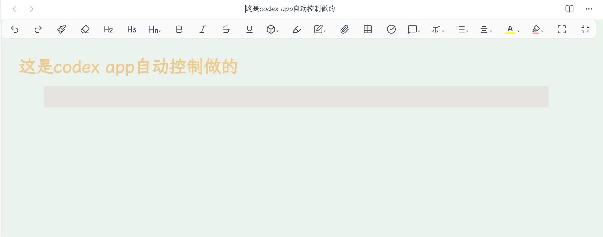Expand the list style dropdown
This screenshot has width=603, height=237.
pos(462,29)
